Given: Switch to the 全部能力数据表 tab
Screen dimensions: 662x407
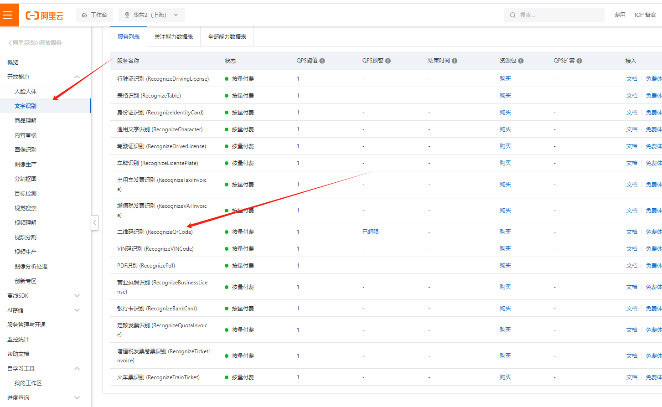Looking at the screenshot, I should pos(227,37).
